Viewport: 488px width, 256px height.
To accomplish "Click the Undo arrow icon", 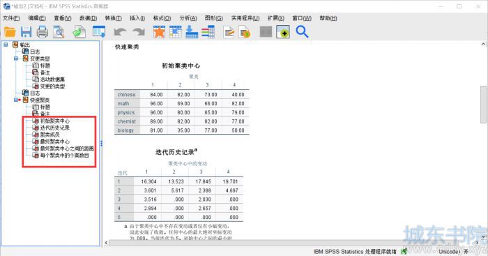I will 120,32.
